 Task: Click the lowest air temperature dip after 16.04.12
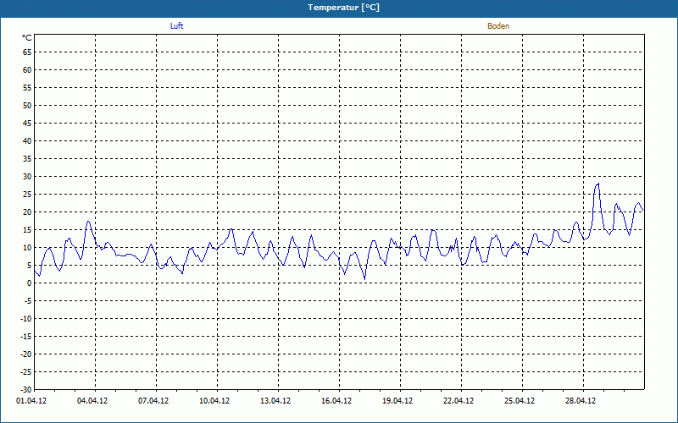365,279
